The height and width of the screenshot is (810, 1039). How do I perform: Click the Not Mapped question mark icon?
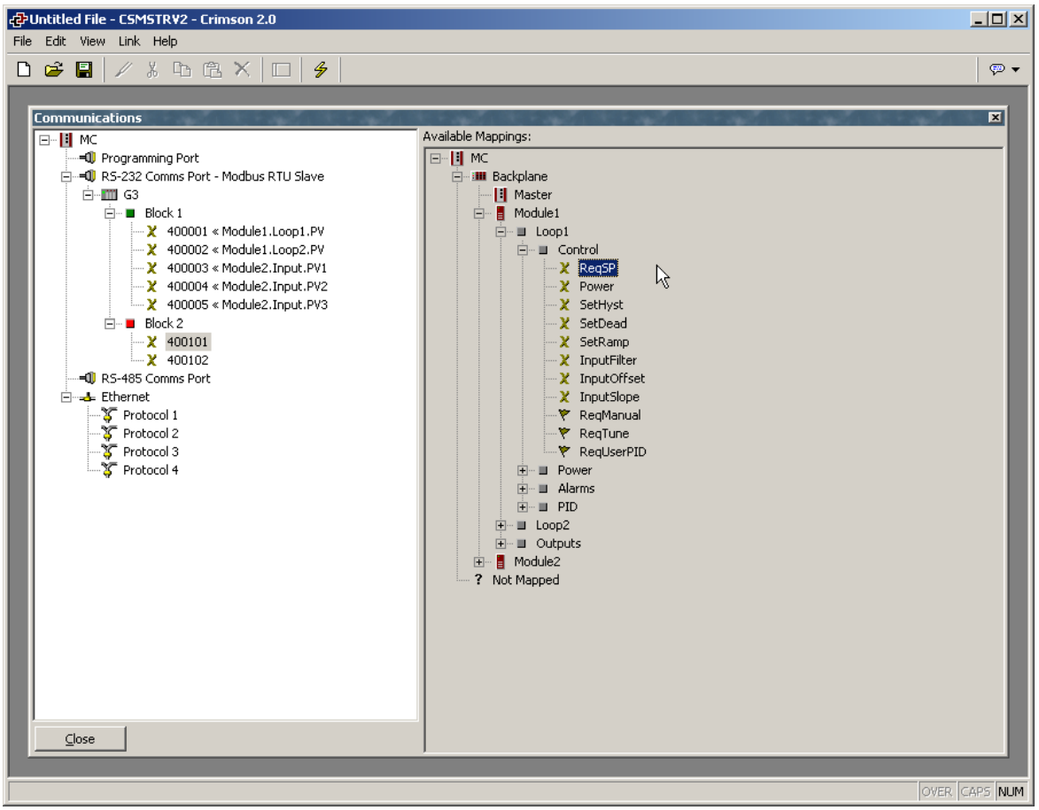pyautogui.click(x=478, y=580)
